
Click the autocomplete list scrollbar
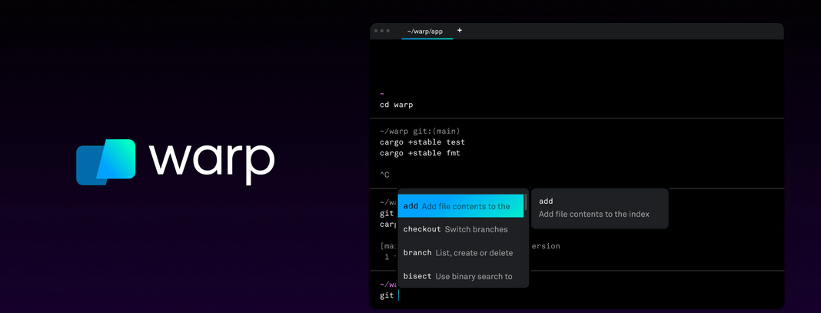525,202
